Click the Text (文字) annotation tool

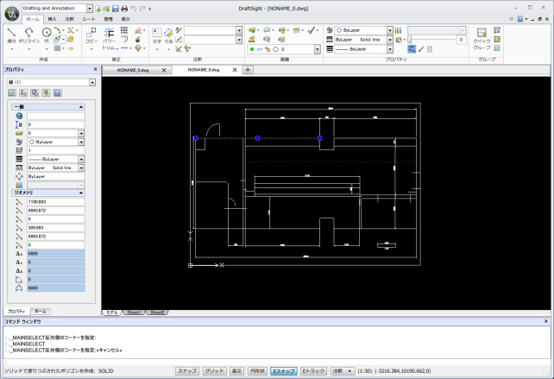coord(157,35)
